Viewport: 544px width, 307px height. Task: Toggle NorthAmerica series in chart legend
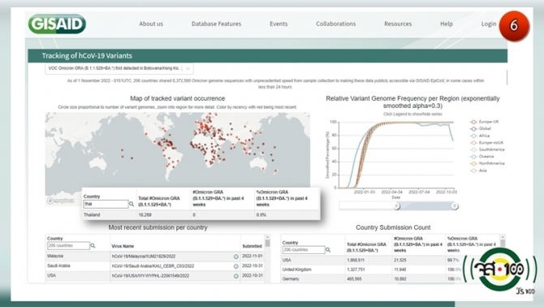[487, 163]
